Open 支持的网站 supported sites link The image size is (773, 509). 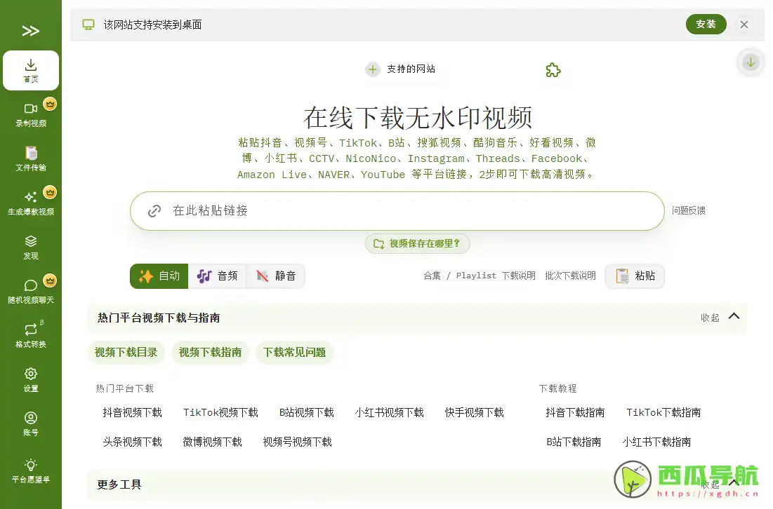tap(411, 69)
